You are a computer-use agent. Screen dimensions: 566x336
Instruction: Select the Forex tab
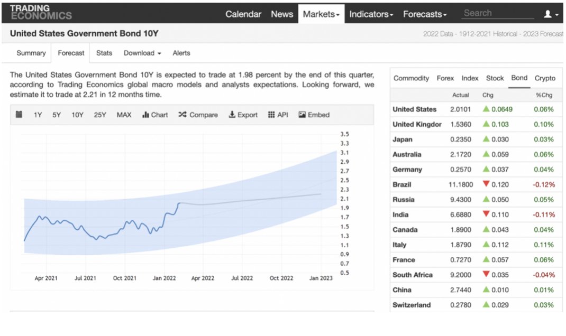coord(445,78)
